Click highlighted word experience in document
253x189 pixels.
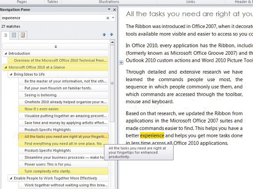coord(152,135)
